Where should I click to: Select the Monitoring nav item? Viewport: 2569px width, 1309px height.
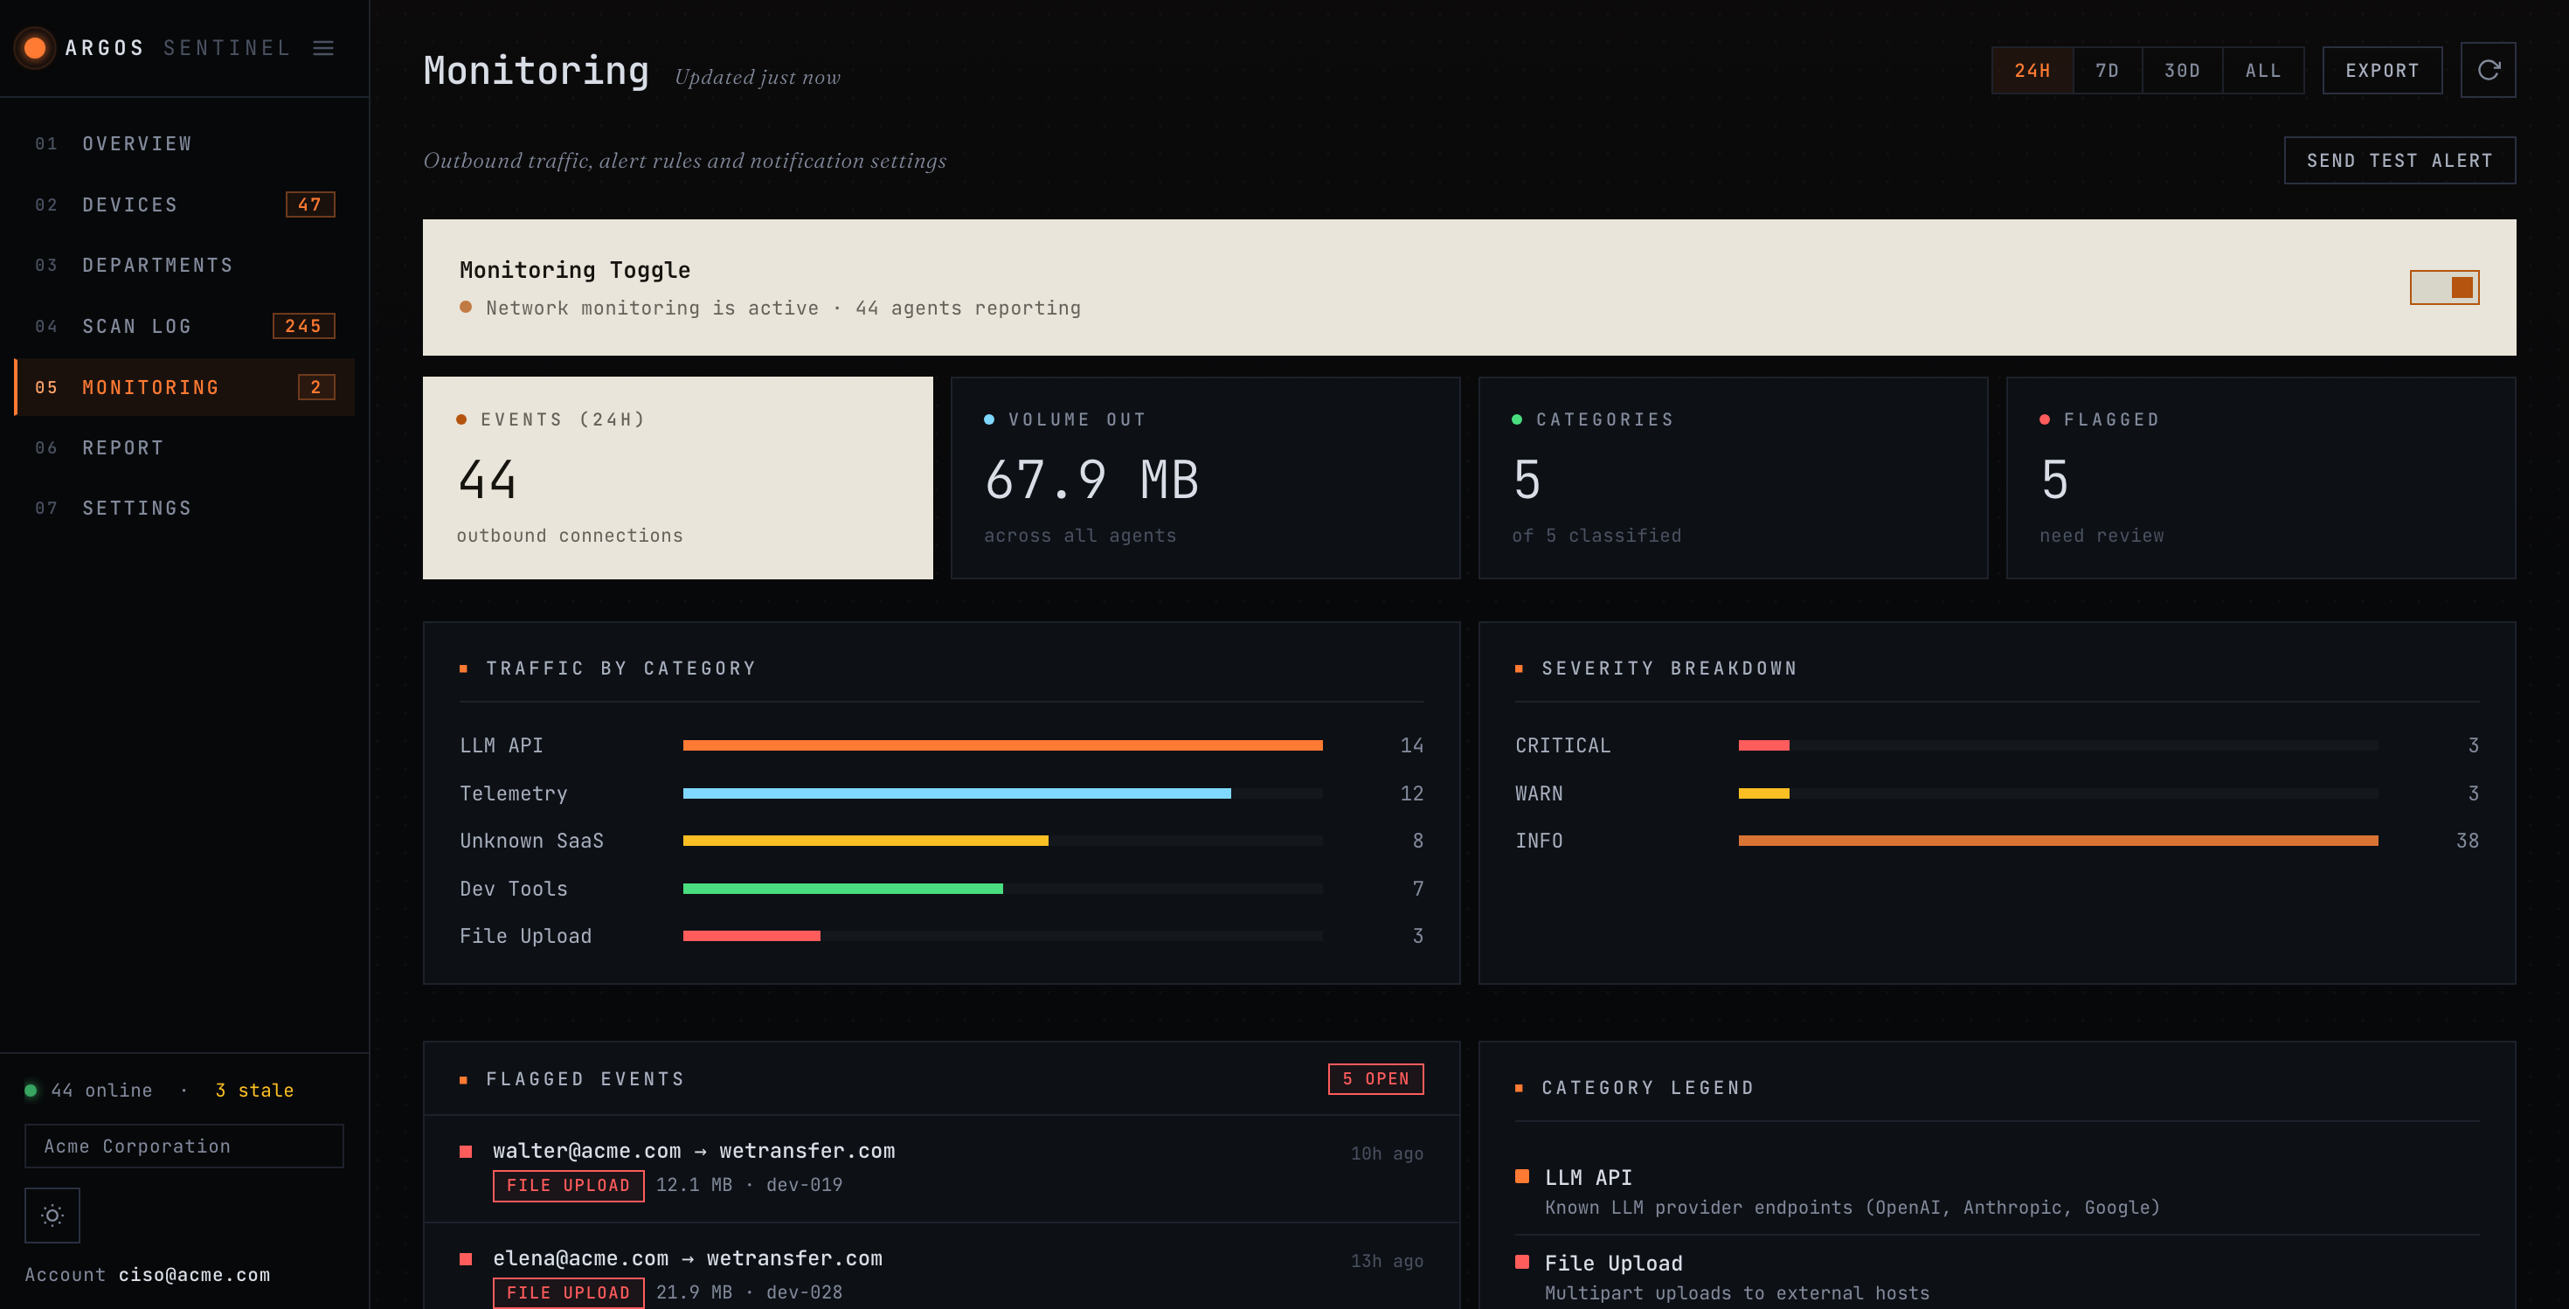[x=184, y=387]
